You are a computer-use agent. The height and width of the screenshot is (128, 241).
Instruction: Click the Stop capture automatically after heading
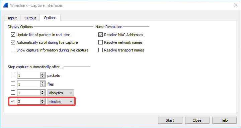pos(35,67)
